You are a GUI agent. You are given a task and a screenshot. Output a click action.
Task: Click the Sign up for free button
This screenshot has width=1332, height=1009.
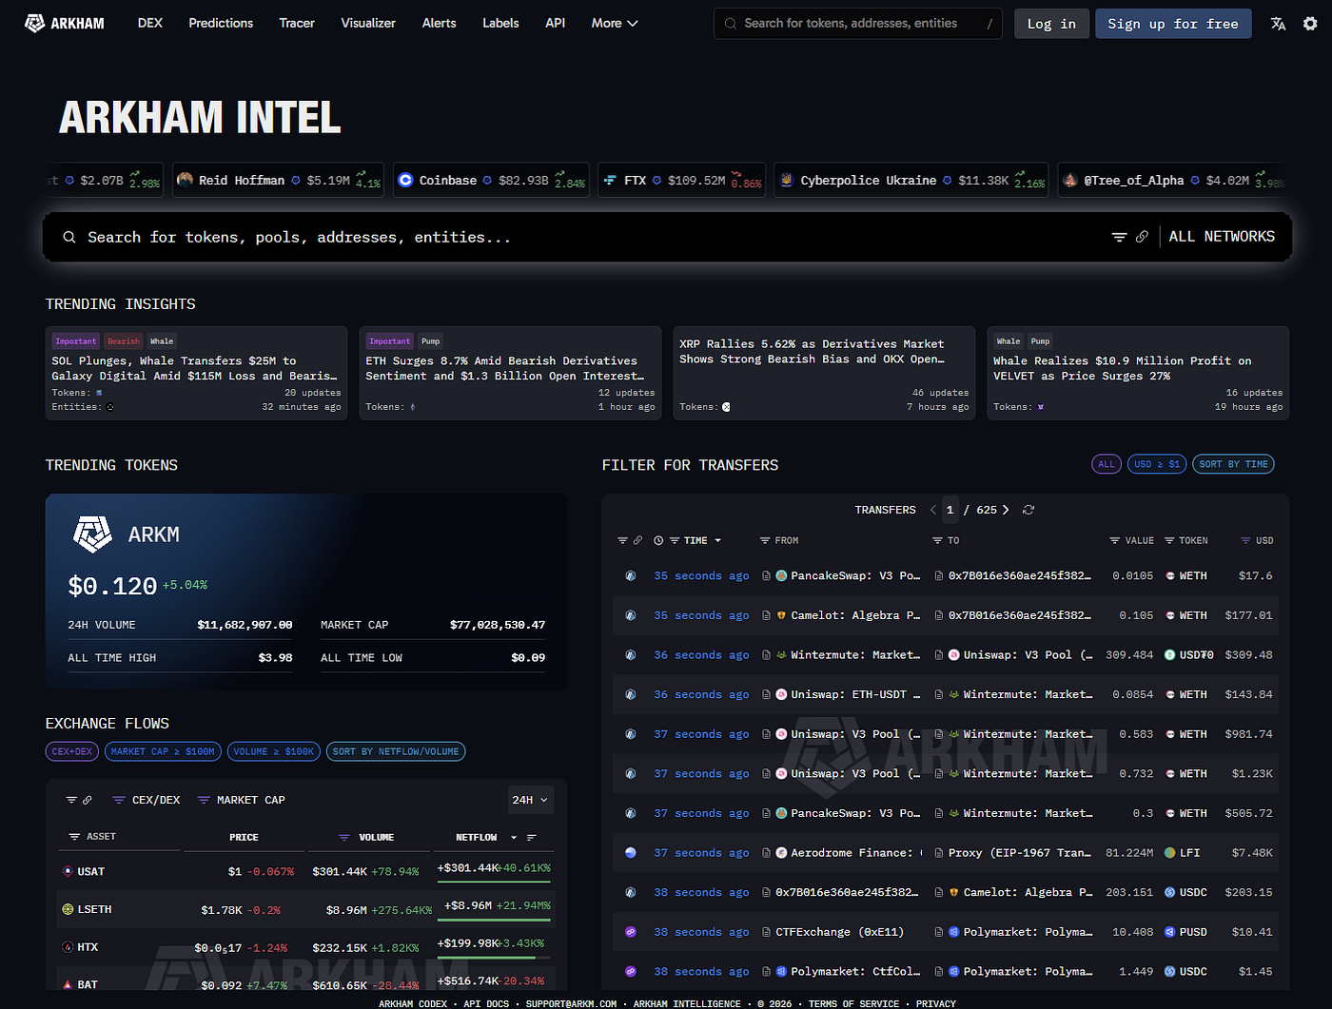(x=1173, y=24)
